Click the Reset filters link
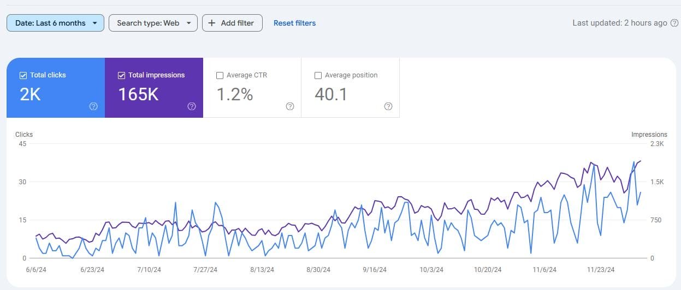 coord(294,23)
